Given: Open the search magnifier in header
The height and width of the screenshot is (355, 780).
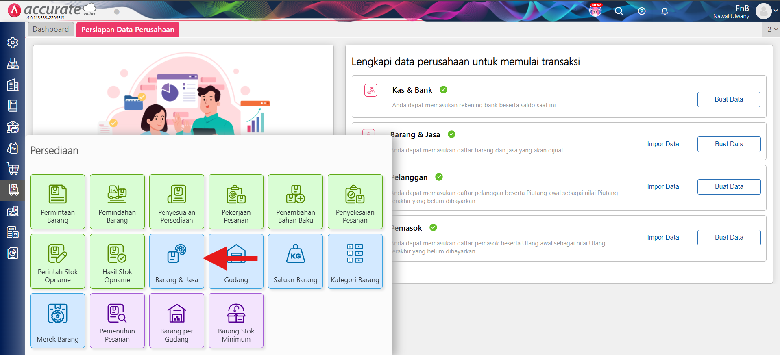Looking at the screenshot, I should click(x=619, y=11).
